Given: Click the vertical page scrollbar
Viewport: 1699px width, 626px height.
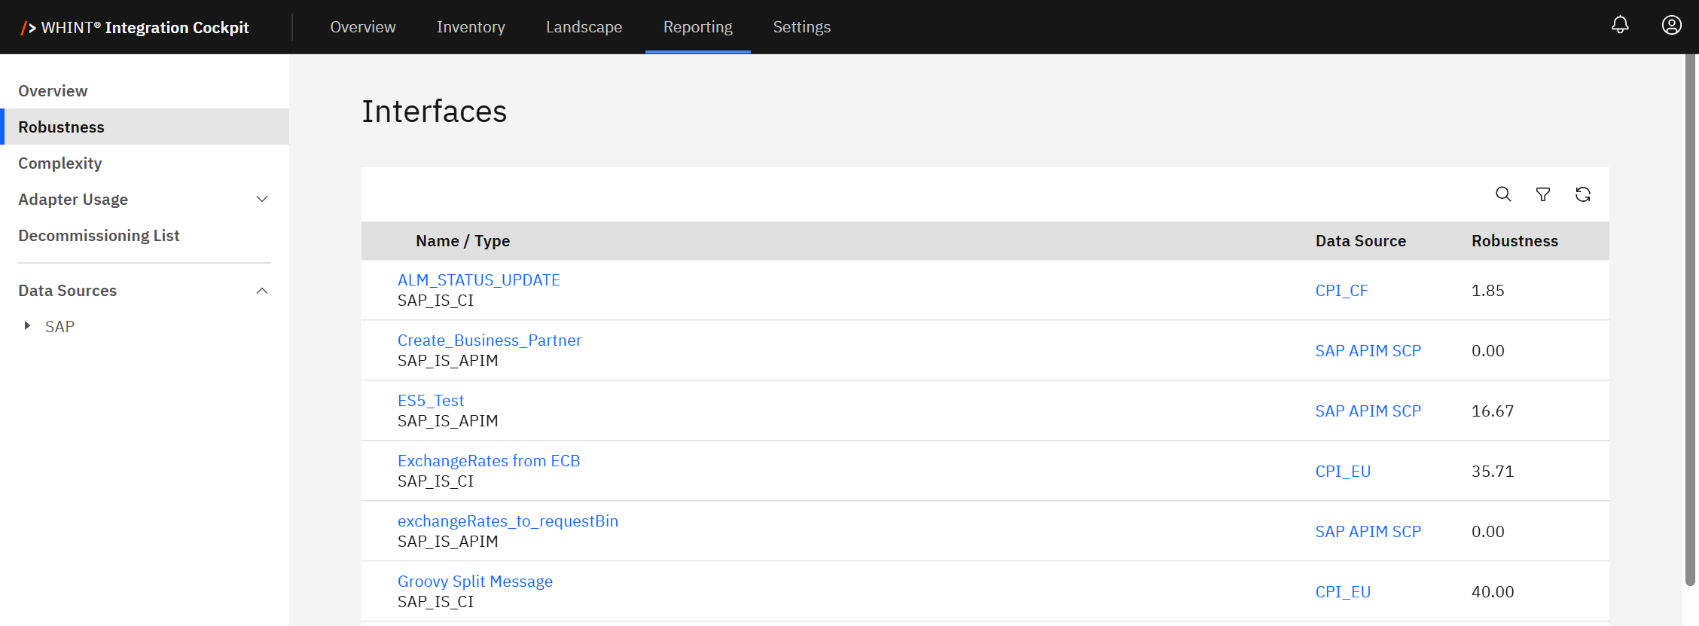Looking at the screenshot, I should tap(1690, 316).
